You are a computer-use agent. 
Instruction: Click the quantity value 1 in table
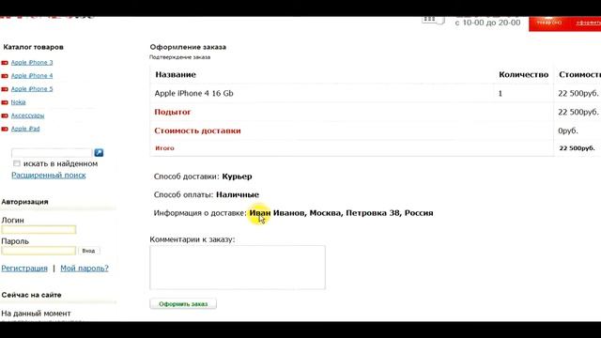pyautogui.click(x=501, y=94)
